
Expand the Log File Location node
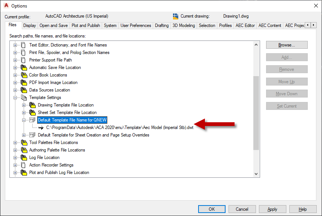point(15,158)
